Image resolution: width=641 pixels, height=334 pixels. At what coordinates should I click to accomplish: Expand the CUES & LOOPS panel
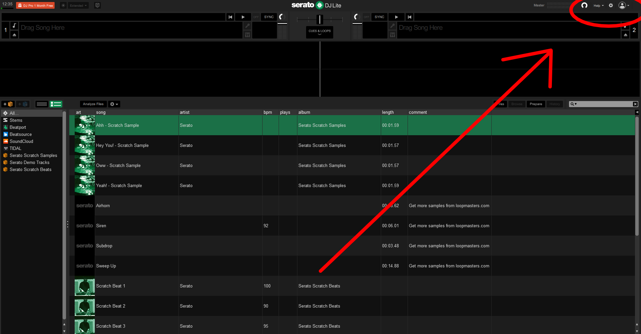319,32
